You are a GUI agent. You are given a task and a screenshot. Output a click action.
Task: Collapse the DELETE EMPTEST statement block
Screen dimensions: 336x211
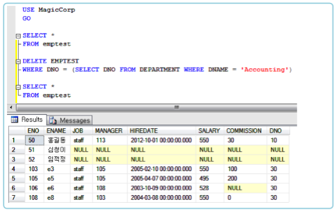point(18,62)
